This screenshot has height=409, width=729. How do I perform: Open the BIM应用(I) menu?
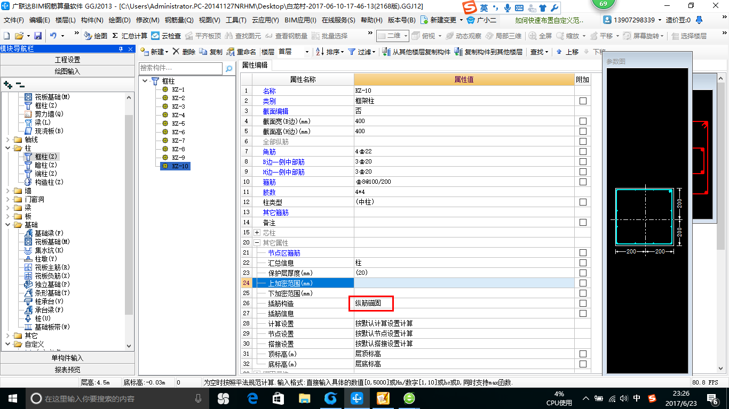click(300, 20)
